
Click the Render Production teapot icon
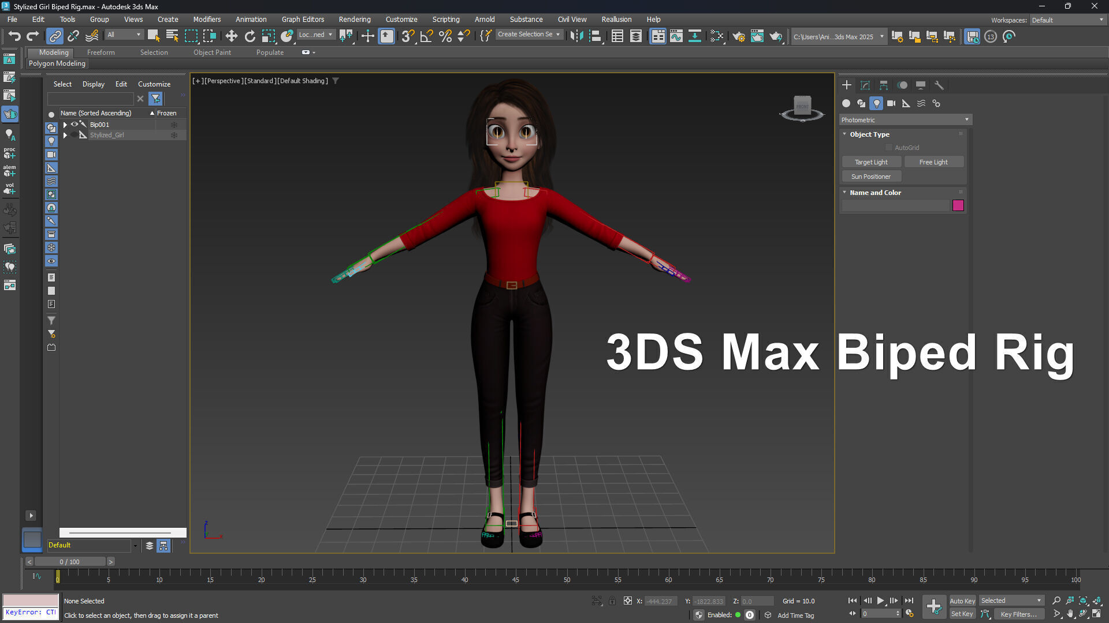pos(776,36)
